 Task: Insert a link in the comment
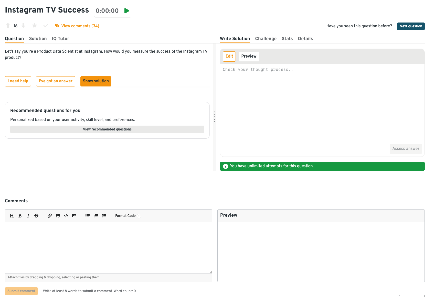tap(50, 216)
